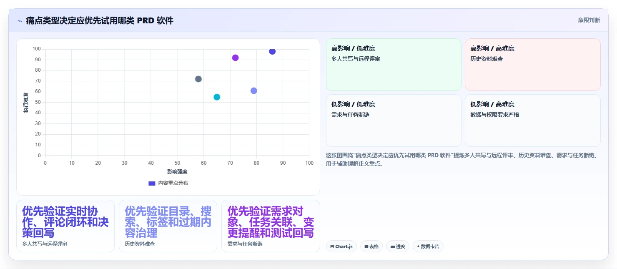Image resolution: width=617 pixels, height=269 pixels.
Task: Click the gray scatter data point
Action: (198, 79)
